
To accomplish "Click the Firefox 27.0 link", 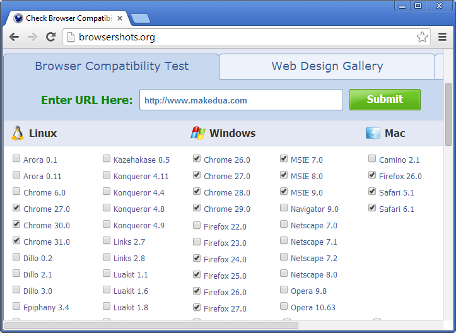I will tap(225, 308).
